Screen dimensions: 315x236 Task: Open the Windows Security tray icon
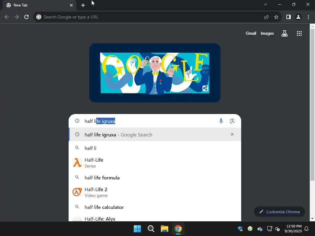[x=240, y=229]
